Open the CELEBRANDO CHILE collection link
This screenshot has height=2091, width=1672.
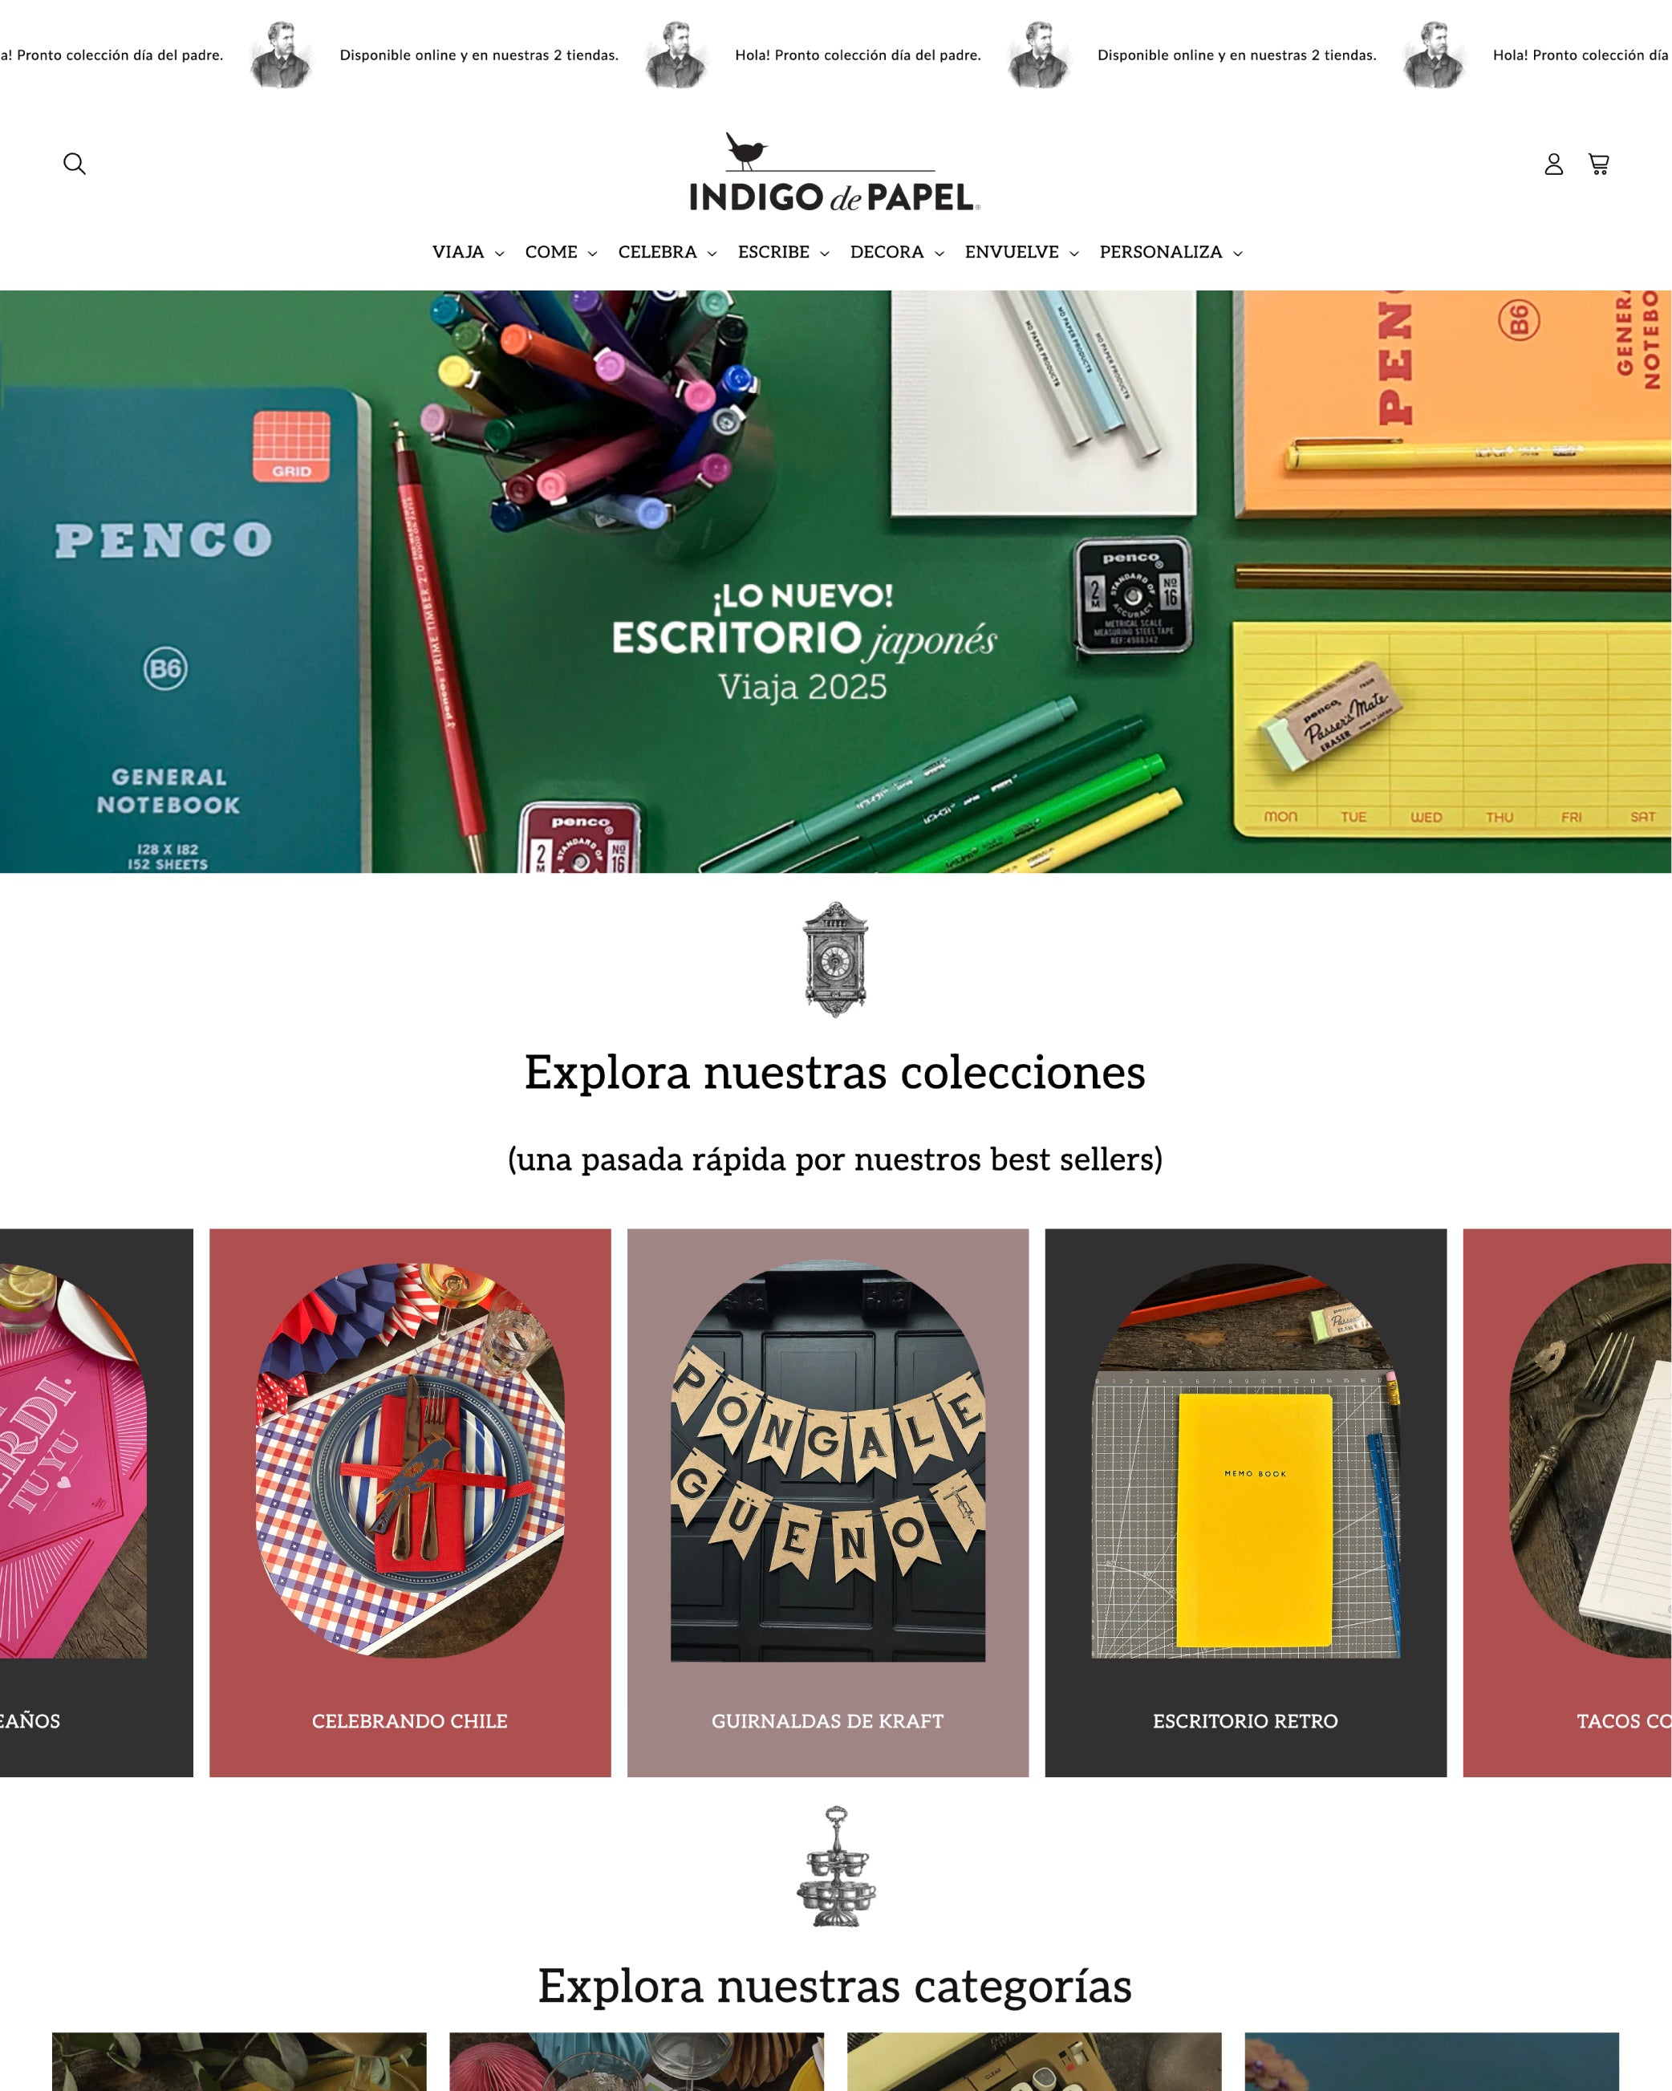click(x=409, y=1720)
